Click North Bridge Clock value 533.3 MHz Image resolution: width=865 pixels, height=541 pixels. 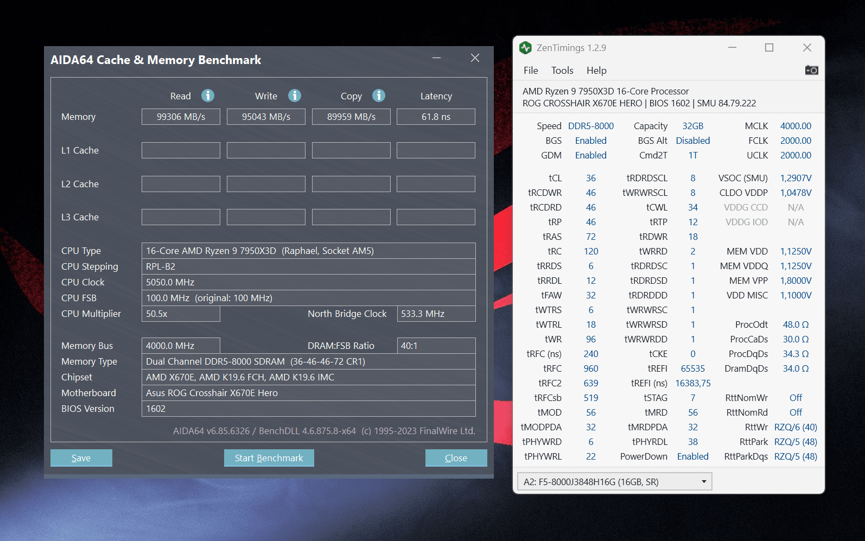436,314
